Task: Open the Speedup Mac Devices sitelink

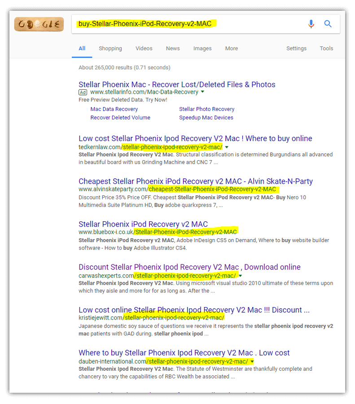Action: click(206, 118)
